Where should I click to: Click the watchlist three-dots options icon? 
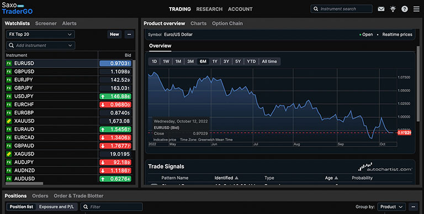(x=129, y=34)
